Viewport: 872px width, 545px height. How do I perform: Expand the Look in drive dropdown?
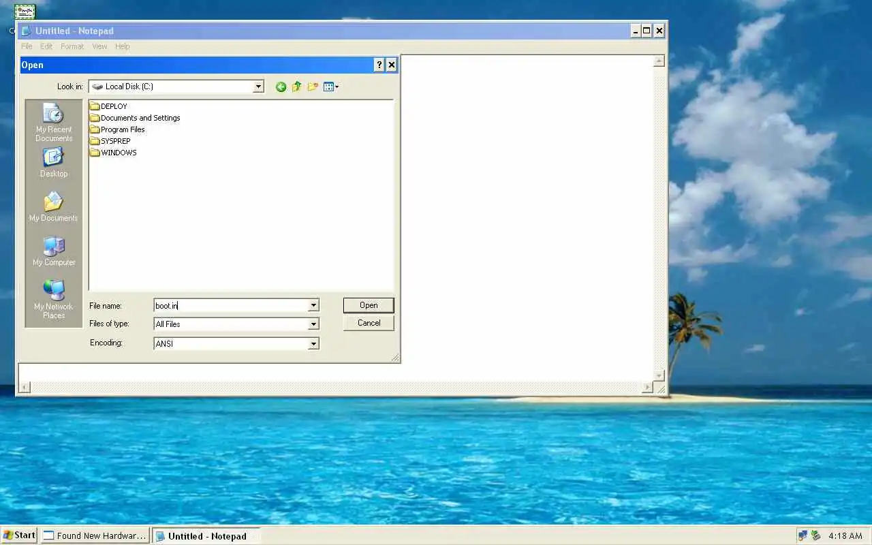258,87
